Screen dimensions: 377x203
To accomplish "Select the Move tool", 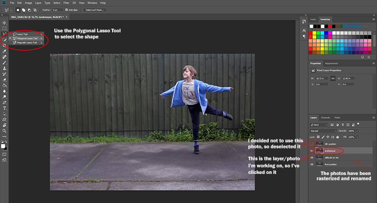I will tap(4, 23).
